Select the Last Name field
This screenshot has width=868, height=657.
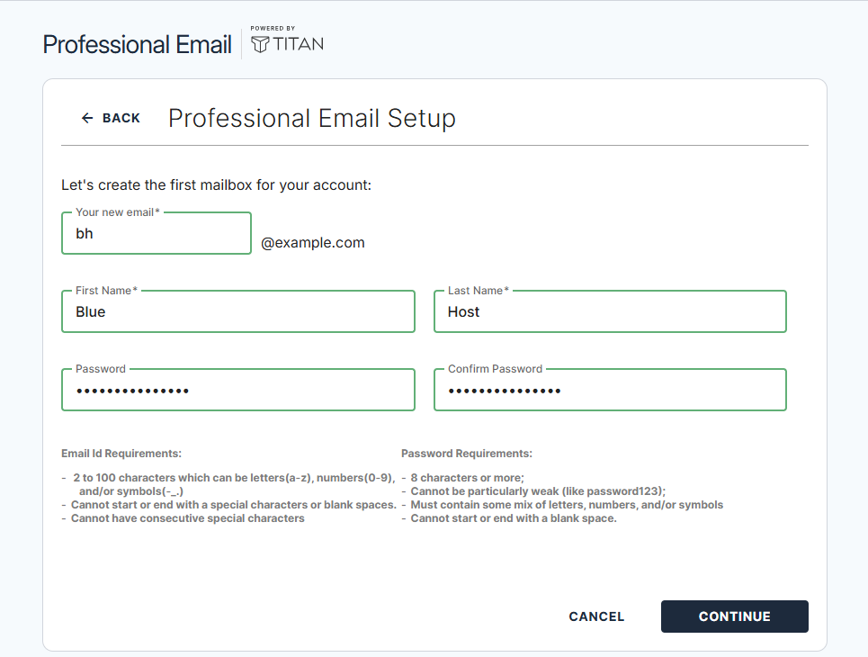click(610, 311)
